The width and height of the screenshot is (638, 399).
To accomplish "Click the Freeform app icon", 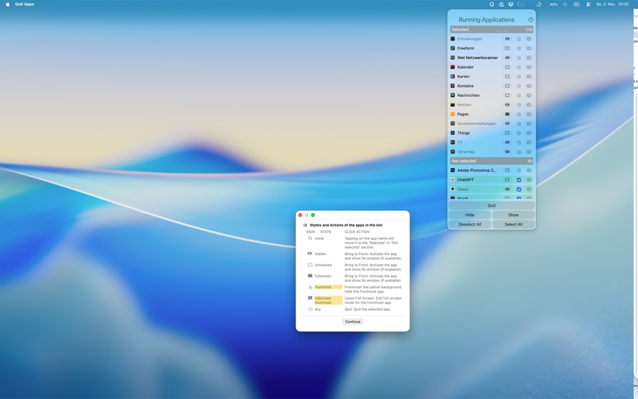I will 452,48.
